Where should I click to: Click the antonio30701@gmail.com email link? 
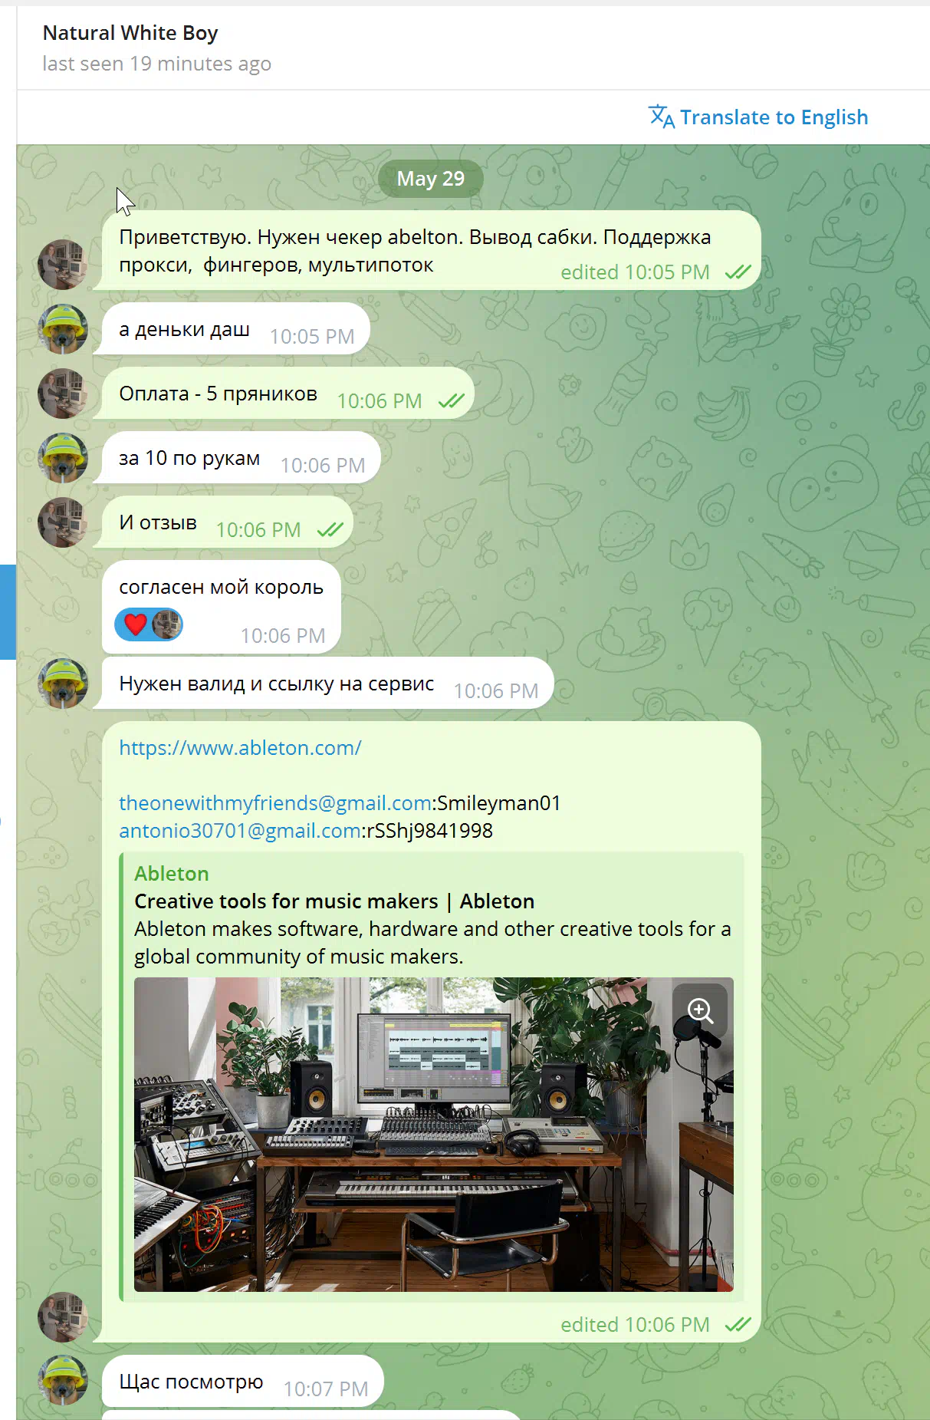pos(240,831)
